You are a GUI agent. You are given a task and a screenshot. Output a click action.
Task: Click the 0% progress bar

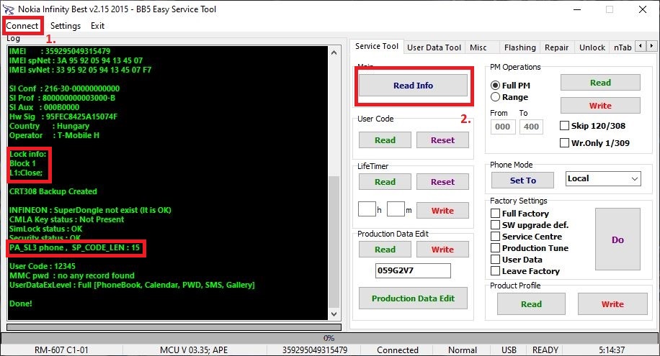pyautogui.click(x=329, y=338)
